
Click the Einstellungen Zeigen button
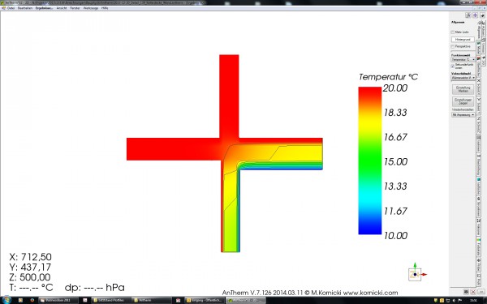[x=463, y=101]
